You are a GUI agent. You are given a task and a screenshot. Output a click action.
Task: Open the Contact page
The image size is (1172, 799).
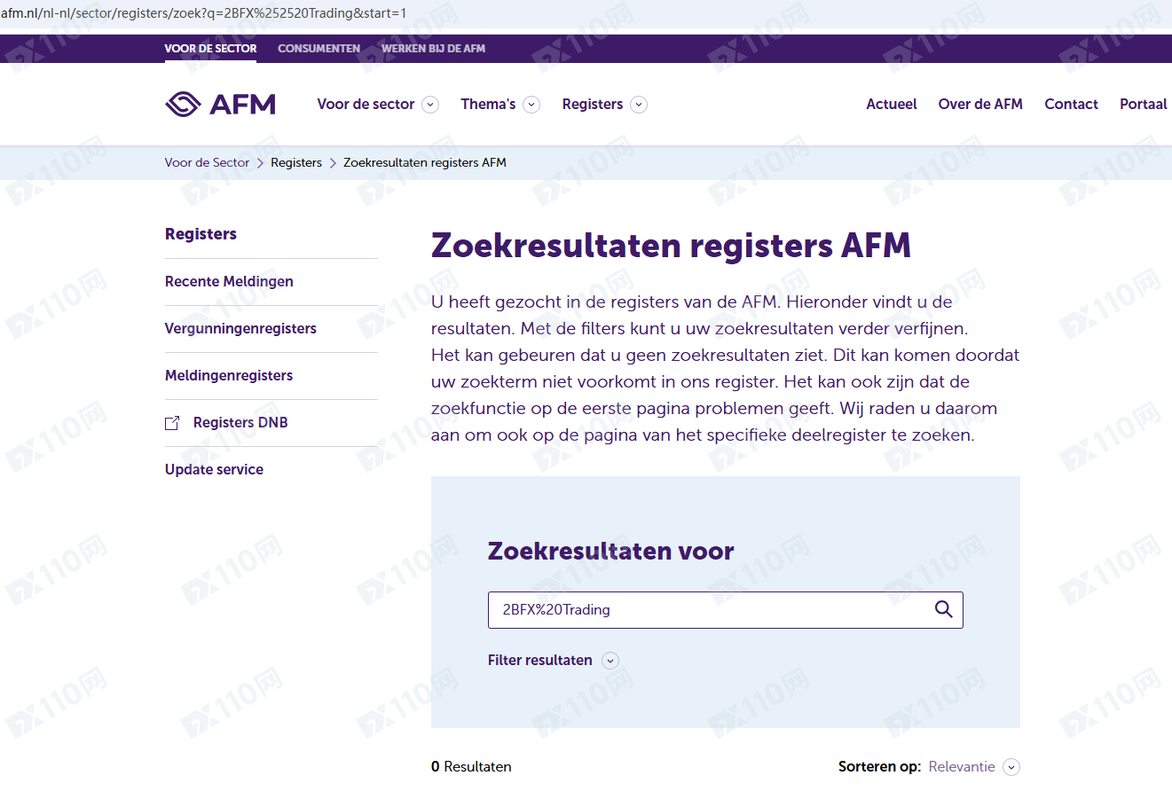click(x=1071, y=104)
